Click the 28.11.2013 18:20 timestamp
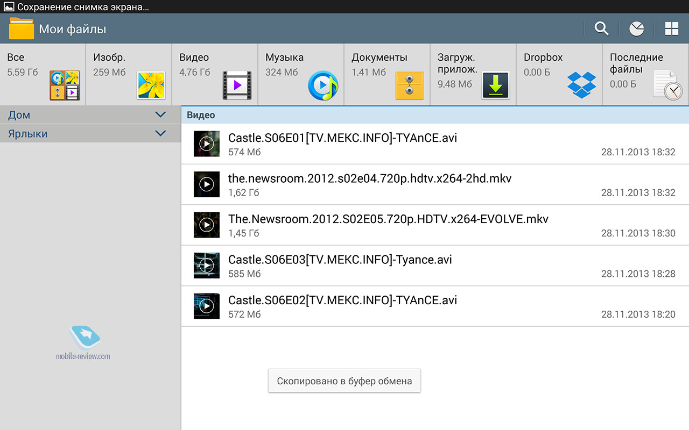Image resolution: width=689 pixels, height=430 pixels. pos(638,314)
